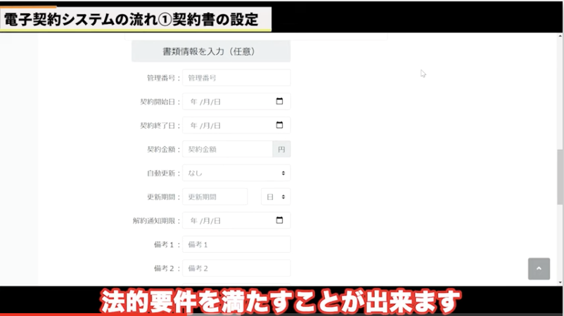Click the scroll-to-top arrow button
Screen dimensions: 564x316
[x=539, y=269]
